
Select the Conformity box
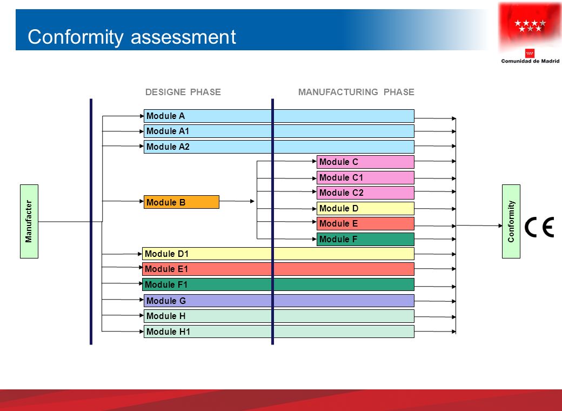511,221
